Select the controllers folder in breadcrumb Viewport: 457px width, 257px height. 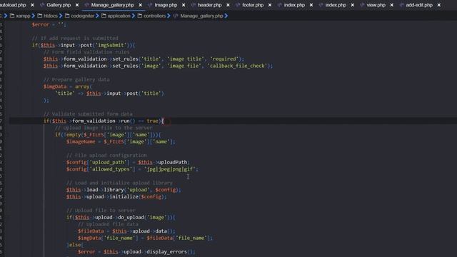click(x=154, y=16)
